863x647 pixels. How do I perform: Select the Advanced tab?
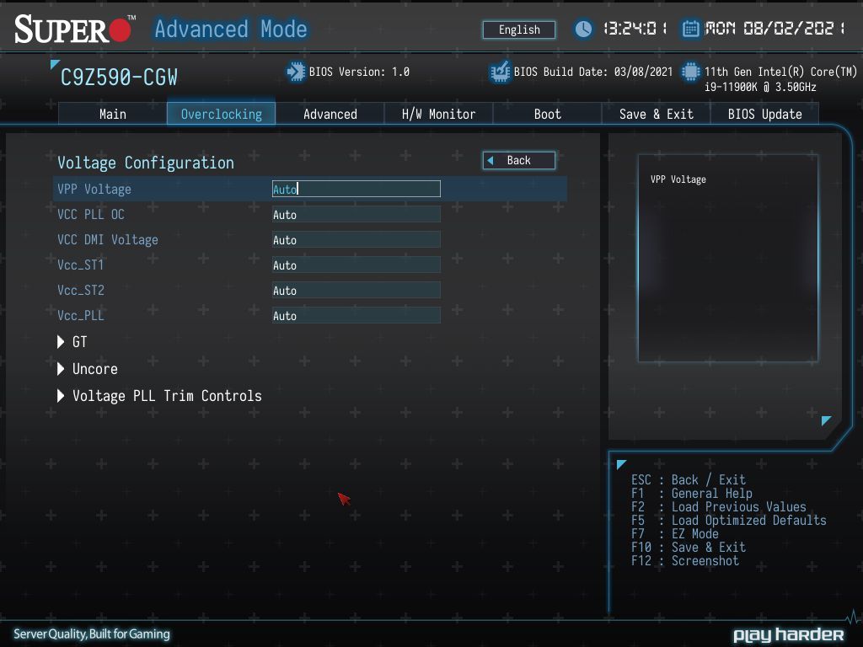pos(330,114)
